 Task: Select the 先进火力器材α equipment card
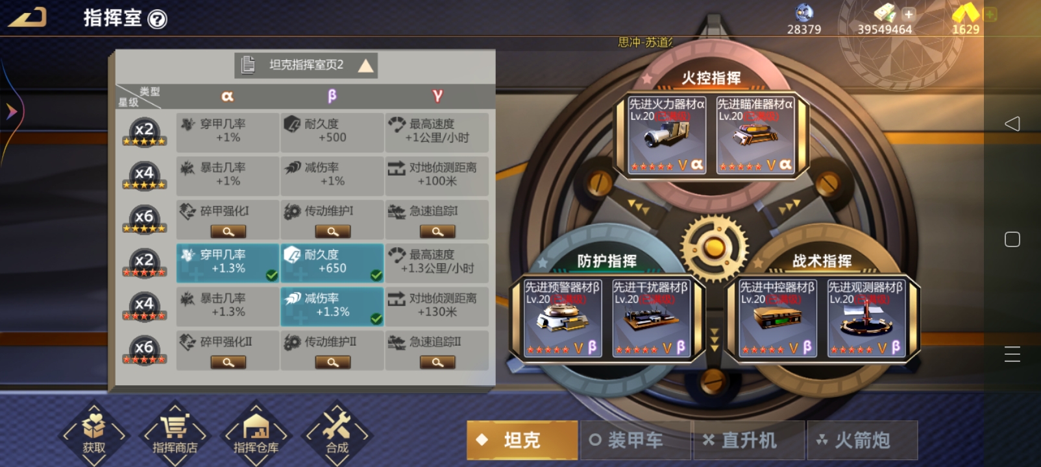[667, 135]
